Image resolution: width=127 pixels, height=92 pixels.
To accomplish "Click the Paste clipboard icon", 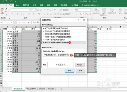I will pyautogui.click(x=2, y=10).
